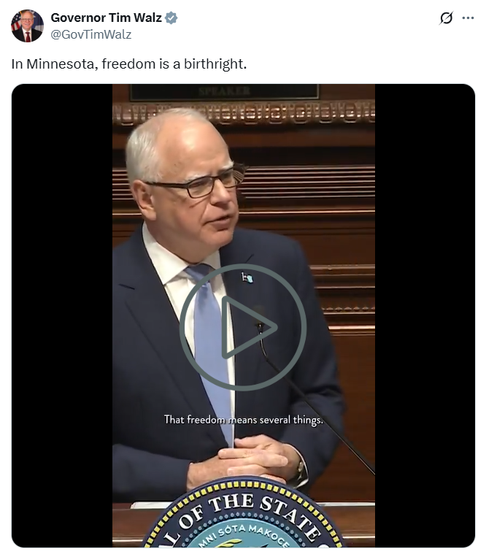The height and width of the screenshot is (557, 486).
Task: Play the Tim Walz speech video
Action: [243, 327]
